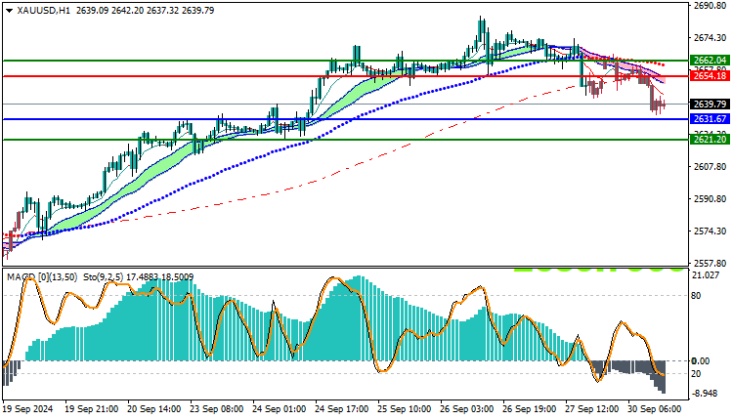Viewport: 733px width, 420px height.
Task: Select the 80 stochastic level label
Action: coord(696,295)
